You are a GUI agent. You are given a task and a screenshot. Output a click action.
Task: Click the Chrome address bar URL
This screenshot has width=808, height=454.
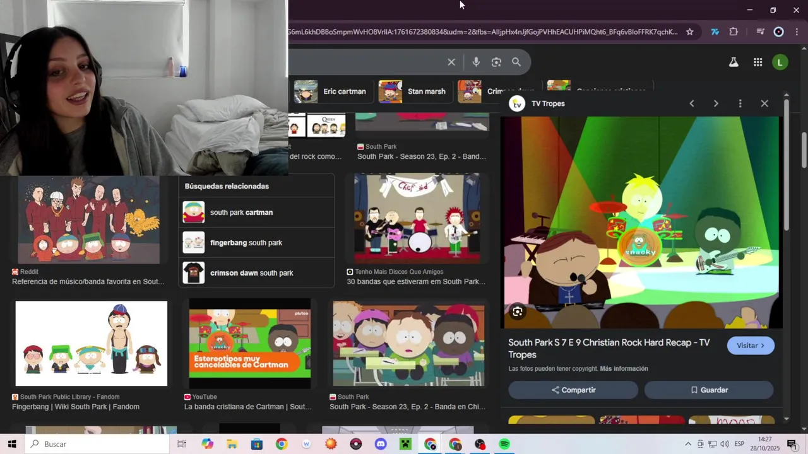[483, 32]
